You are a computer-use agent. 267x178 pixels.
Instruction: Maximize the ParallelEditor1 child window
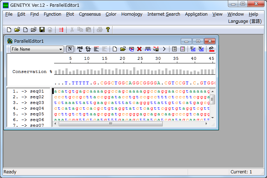[x=198, y=41]
